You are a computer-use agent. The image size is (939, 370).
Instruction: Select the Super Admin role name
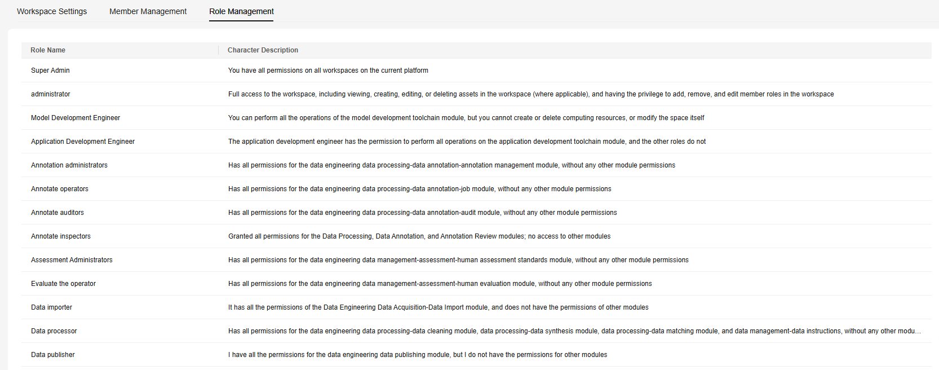[50, 71]
